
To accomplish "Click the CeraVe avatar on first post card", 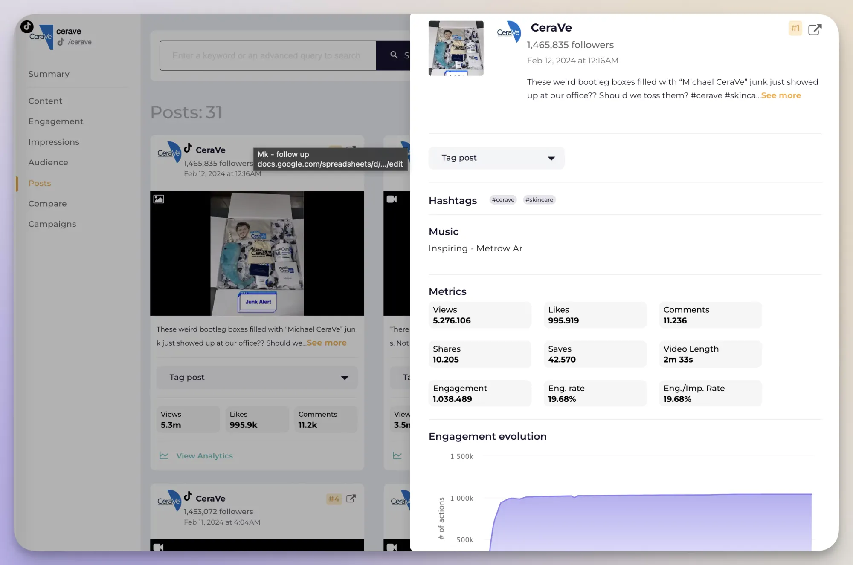I will [169, 152].
